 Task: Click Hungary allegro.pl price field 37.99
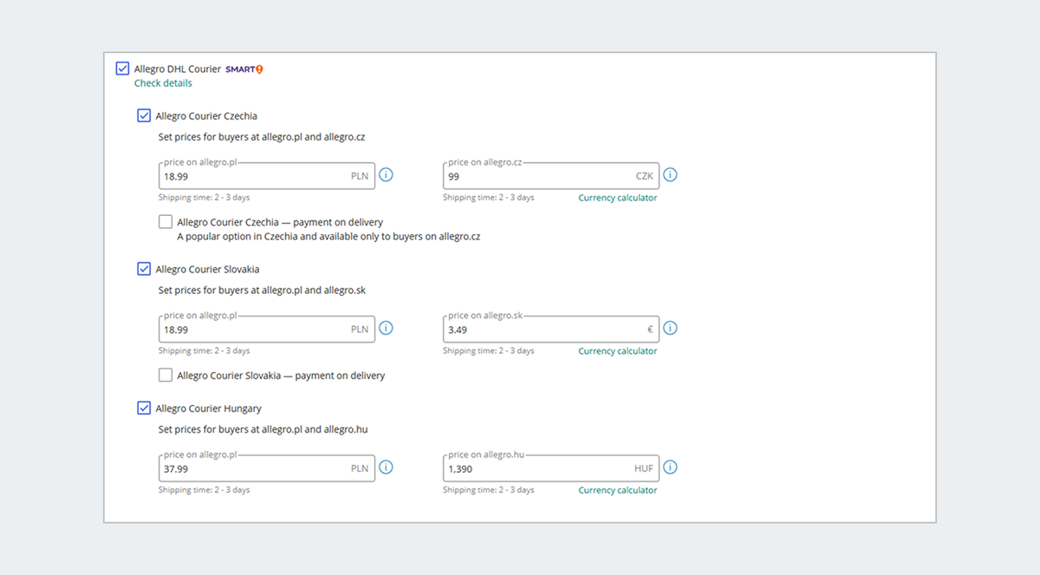tap(267, 467)
